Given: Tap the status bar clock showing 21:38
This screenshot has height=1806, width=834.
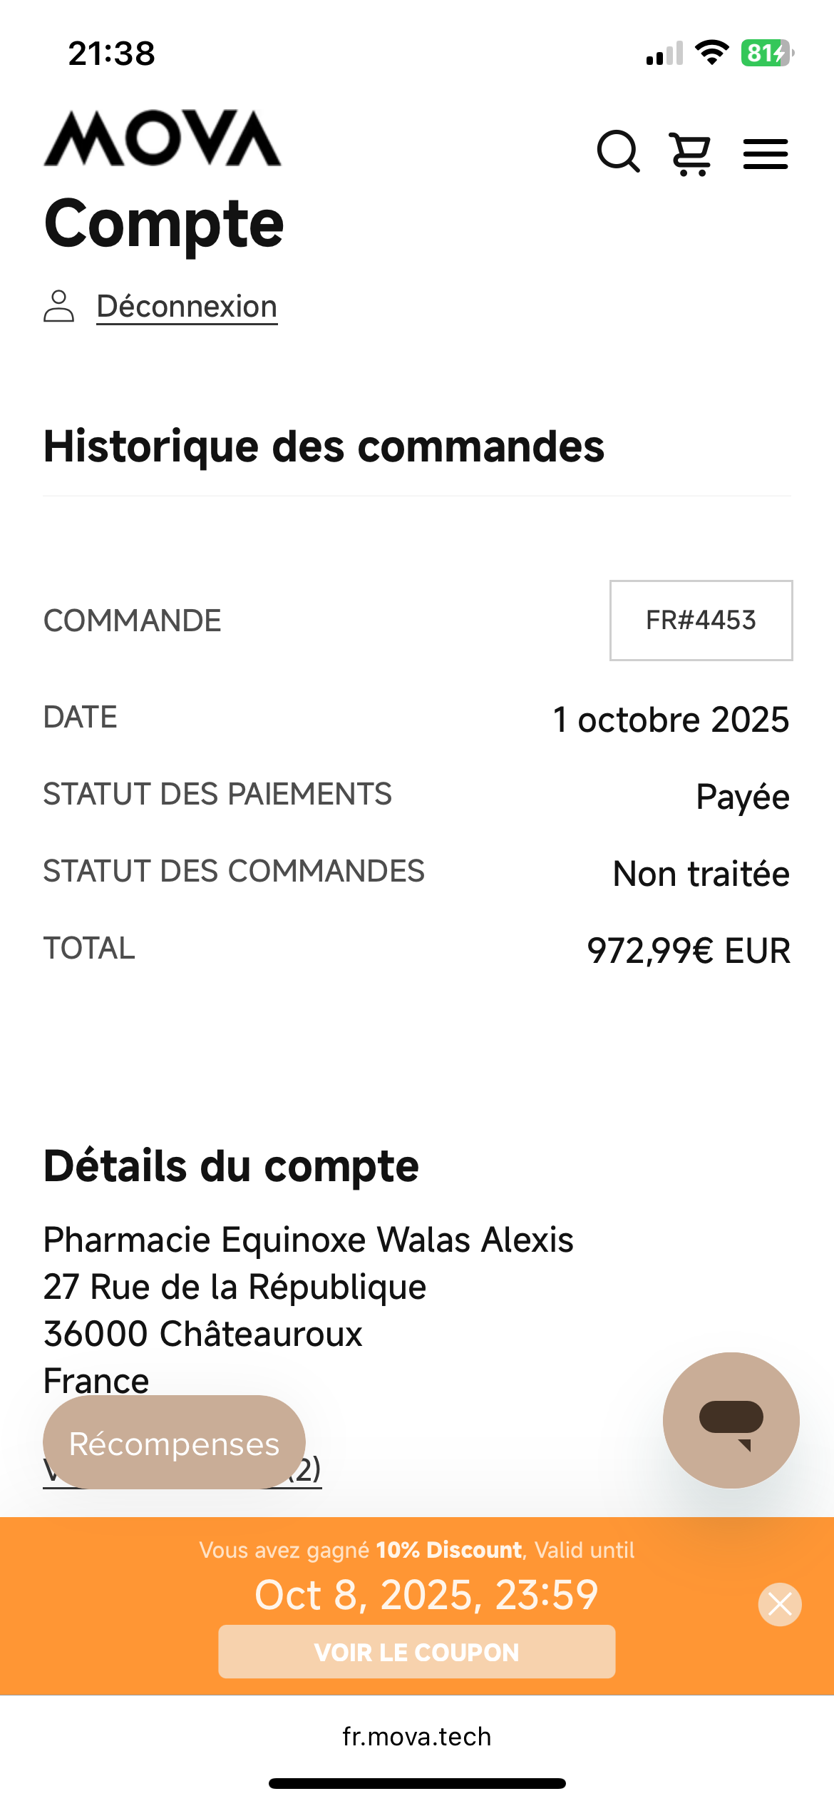Looking at the screenshot, I should [x=112, y=53].
